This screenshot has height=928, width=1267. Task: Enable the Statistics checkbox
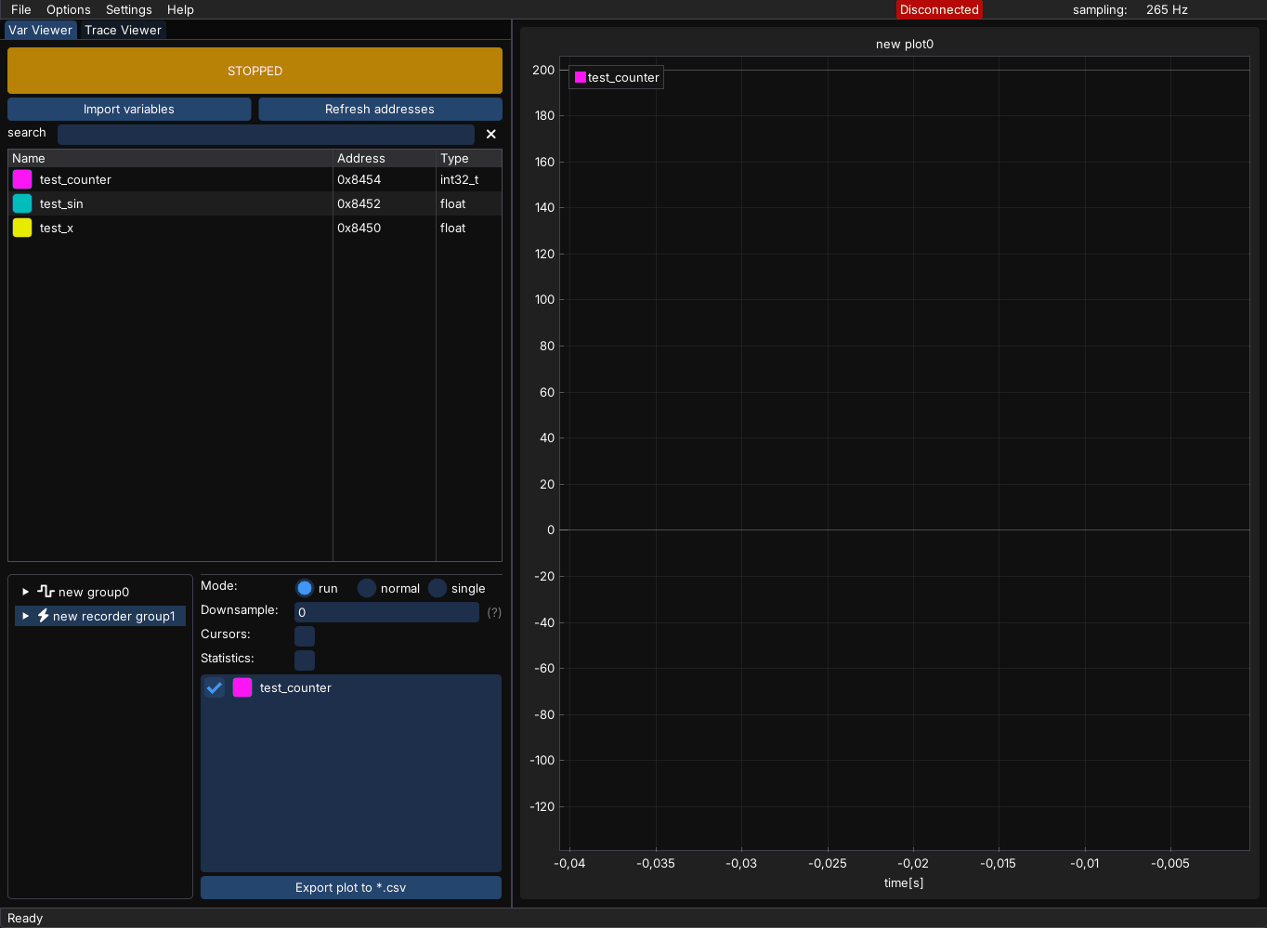click(305, 660)
